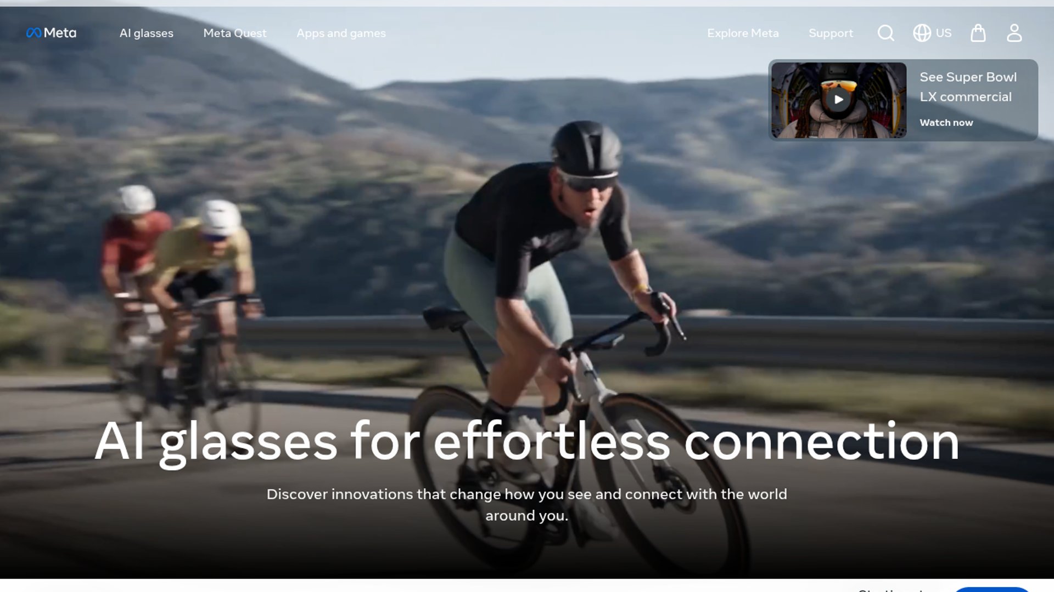Click the shopping bag icon

click(x=978, y=33)
